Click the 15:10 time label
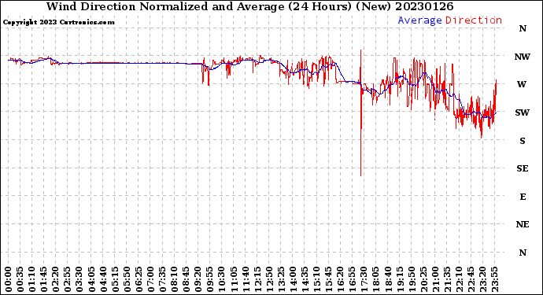This screenshot has width=543, height=295. pos(316,279)
